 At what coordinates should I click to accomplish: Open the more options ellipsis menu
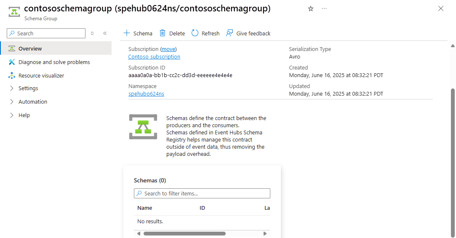click(324, 9)
